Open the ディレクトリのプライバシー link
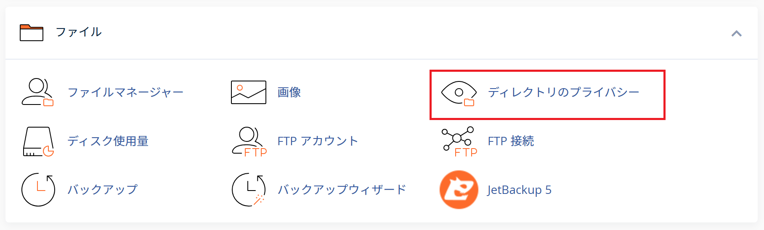Screen dimensions: 764x230 click(x=564, y=92)
